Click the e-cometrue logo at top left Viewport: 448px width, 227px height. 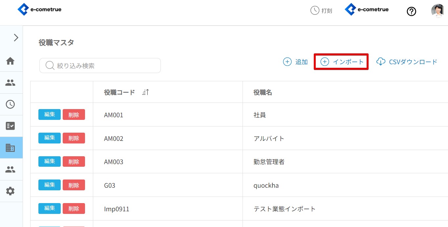tap(39, 9)
